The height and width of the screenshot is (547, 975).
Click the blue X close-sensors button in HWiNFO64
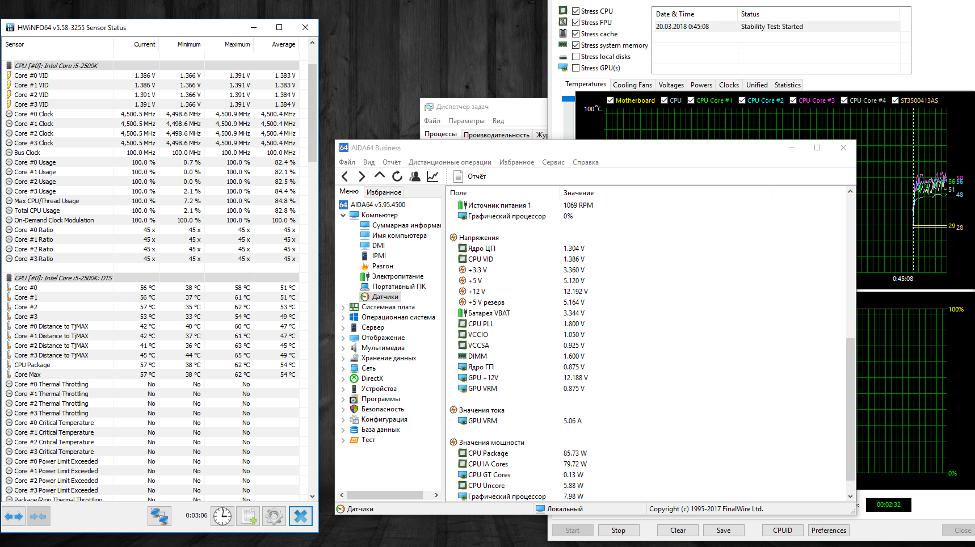tap(301, 516)
